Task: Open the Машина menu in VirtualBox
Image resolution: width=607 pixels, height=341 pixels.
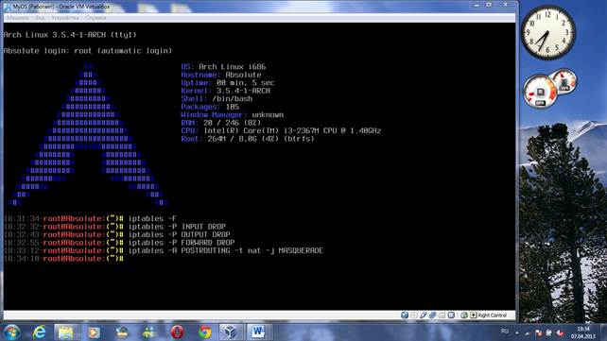Action: click(x=17, y=18)
